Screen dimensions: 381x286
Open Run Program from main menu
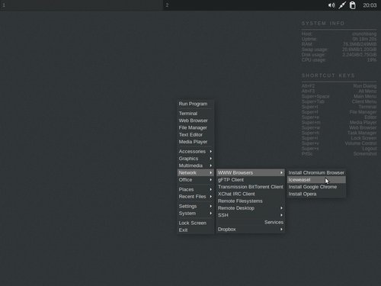click(195, 104)
